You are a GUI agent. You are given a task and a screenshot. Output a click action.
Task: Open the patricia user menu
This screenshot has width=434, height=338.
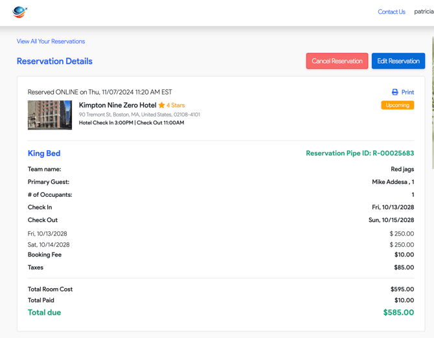point(424,12)
